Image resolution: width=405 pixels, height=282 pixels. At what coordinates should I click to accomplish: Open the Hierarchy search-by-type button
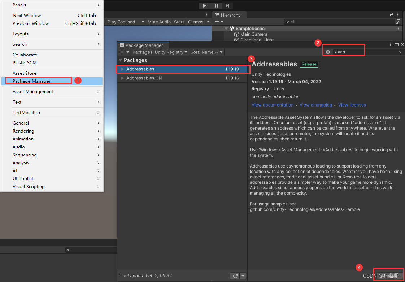(x=398, y=22)
